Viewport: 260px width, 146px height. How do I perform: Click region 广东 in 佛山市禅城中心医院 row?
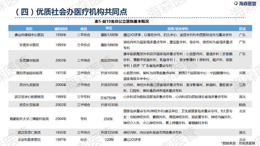(x=242, y=35)
